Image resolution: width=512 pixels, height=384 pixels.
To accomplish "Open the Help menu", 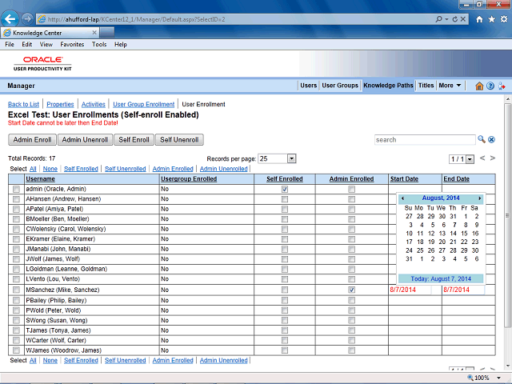I will 121,45.
